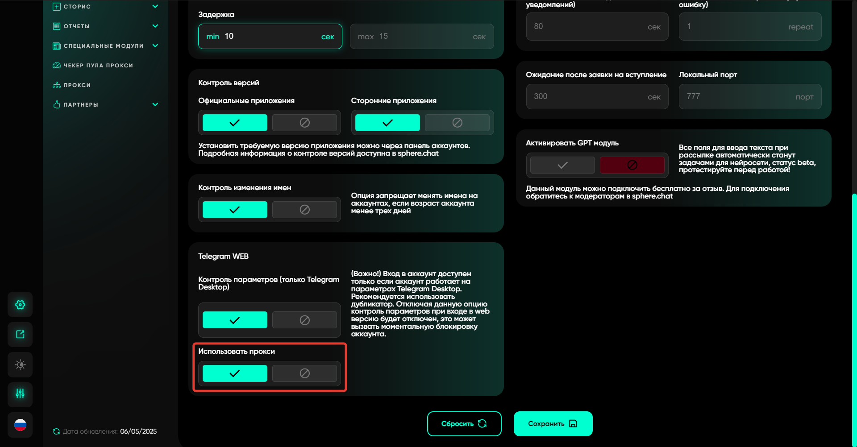Expand the Отчеты chevron in sidebar

155,26
